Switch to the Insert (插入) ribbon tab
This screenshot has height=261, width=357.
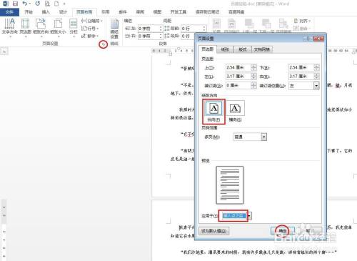46,12
